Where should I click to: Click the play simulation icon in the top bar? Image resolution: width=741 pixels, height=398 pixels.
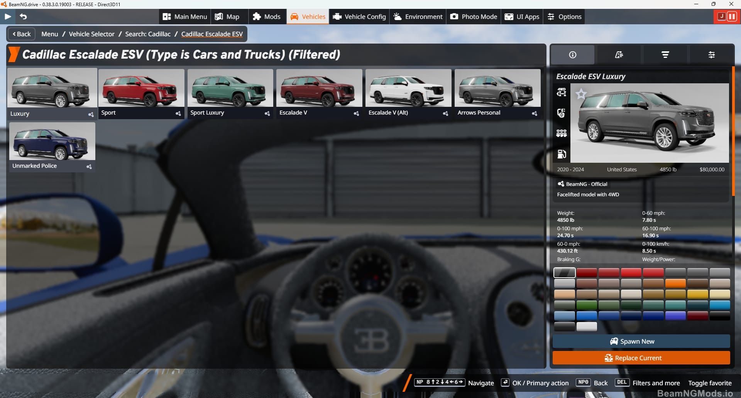click(x=7, y=16)
